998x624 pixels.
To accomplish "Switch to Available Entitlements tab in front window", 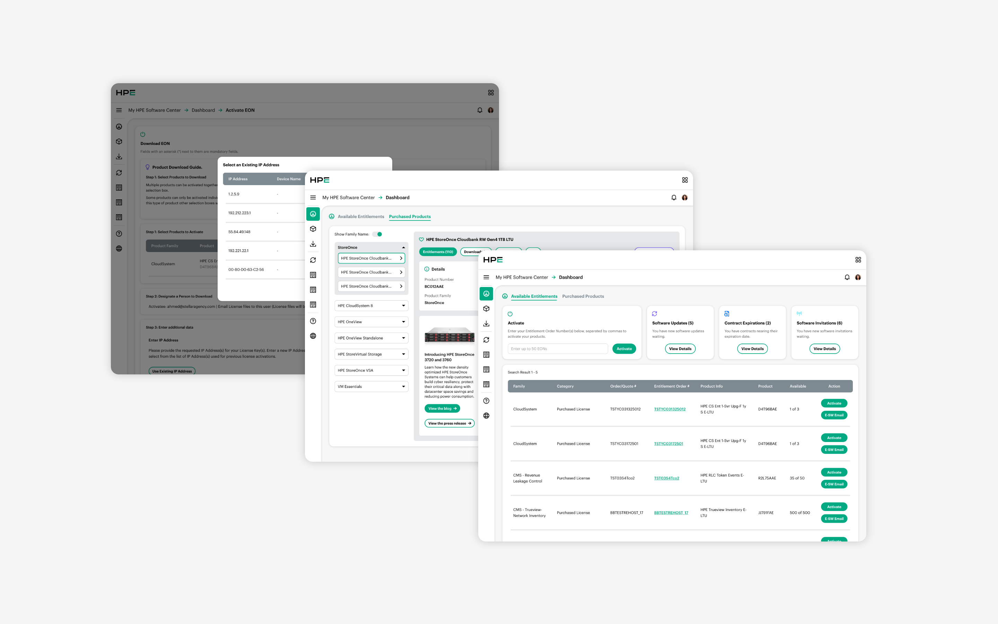I will (534, 296).
